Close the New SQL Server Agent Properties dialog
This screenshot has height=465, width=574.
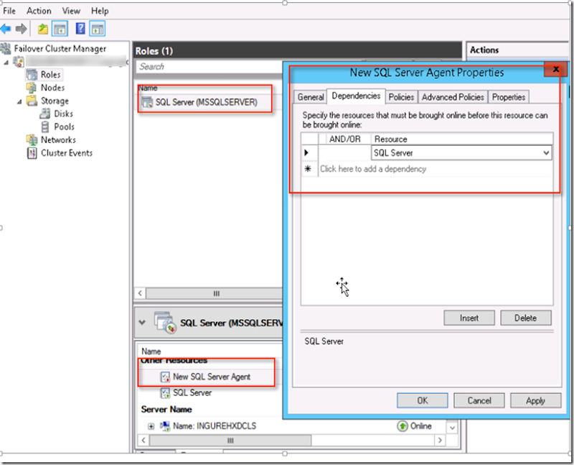point(555,69)
